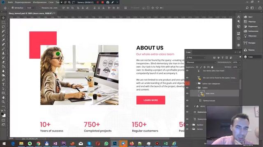The image size is (263, 147).
Task: Hide the 'Service' group layer
Action: point(187,129)
